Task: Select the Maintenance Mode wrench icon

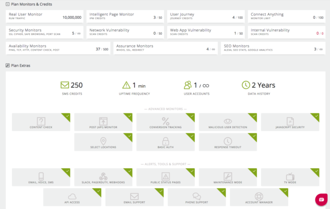Action: [228, 176]
